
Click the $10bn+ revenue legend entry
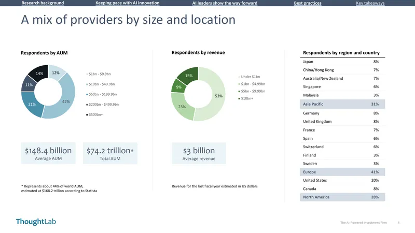click(x=245, y=98)
